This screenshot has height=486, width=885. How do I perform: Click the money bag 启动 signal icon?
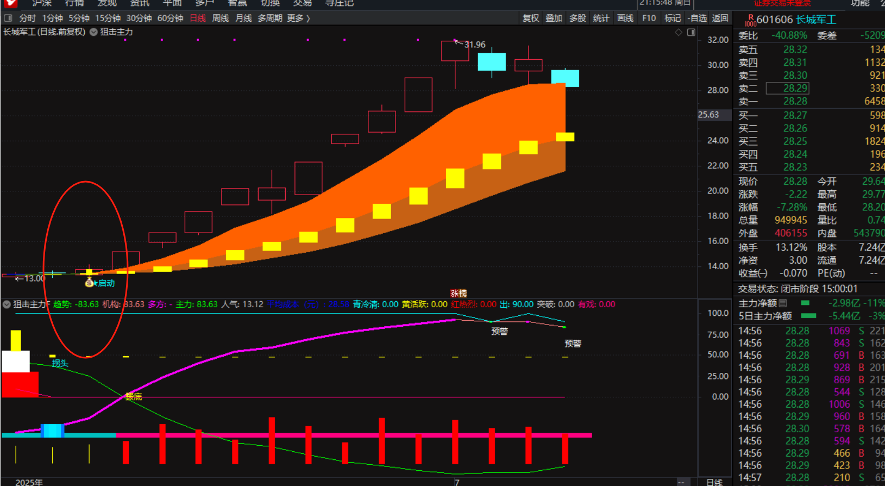click(89, 283)
